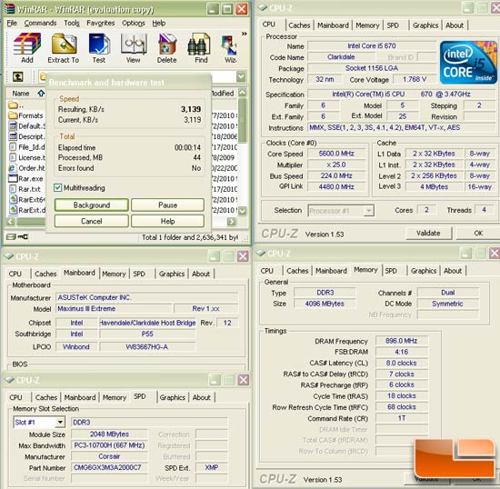The height and width of the screenshot is (489, 500).
Task: Close the SPD CPU-Z window
Action: [x=244, y=380]
